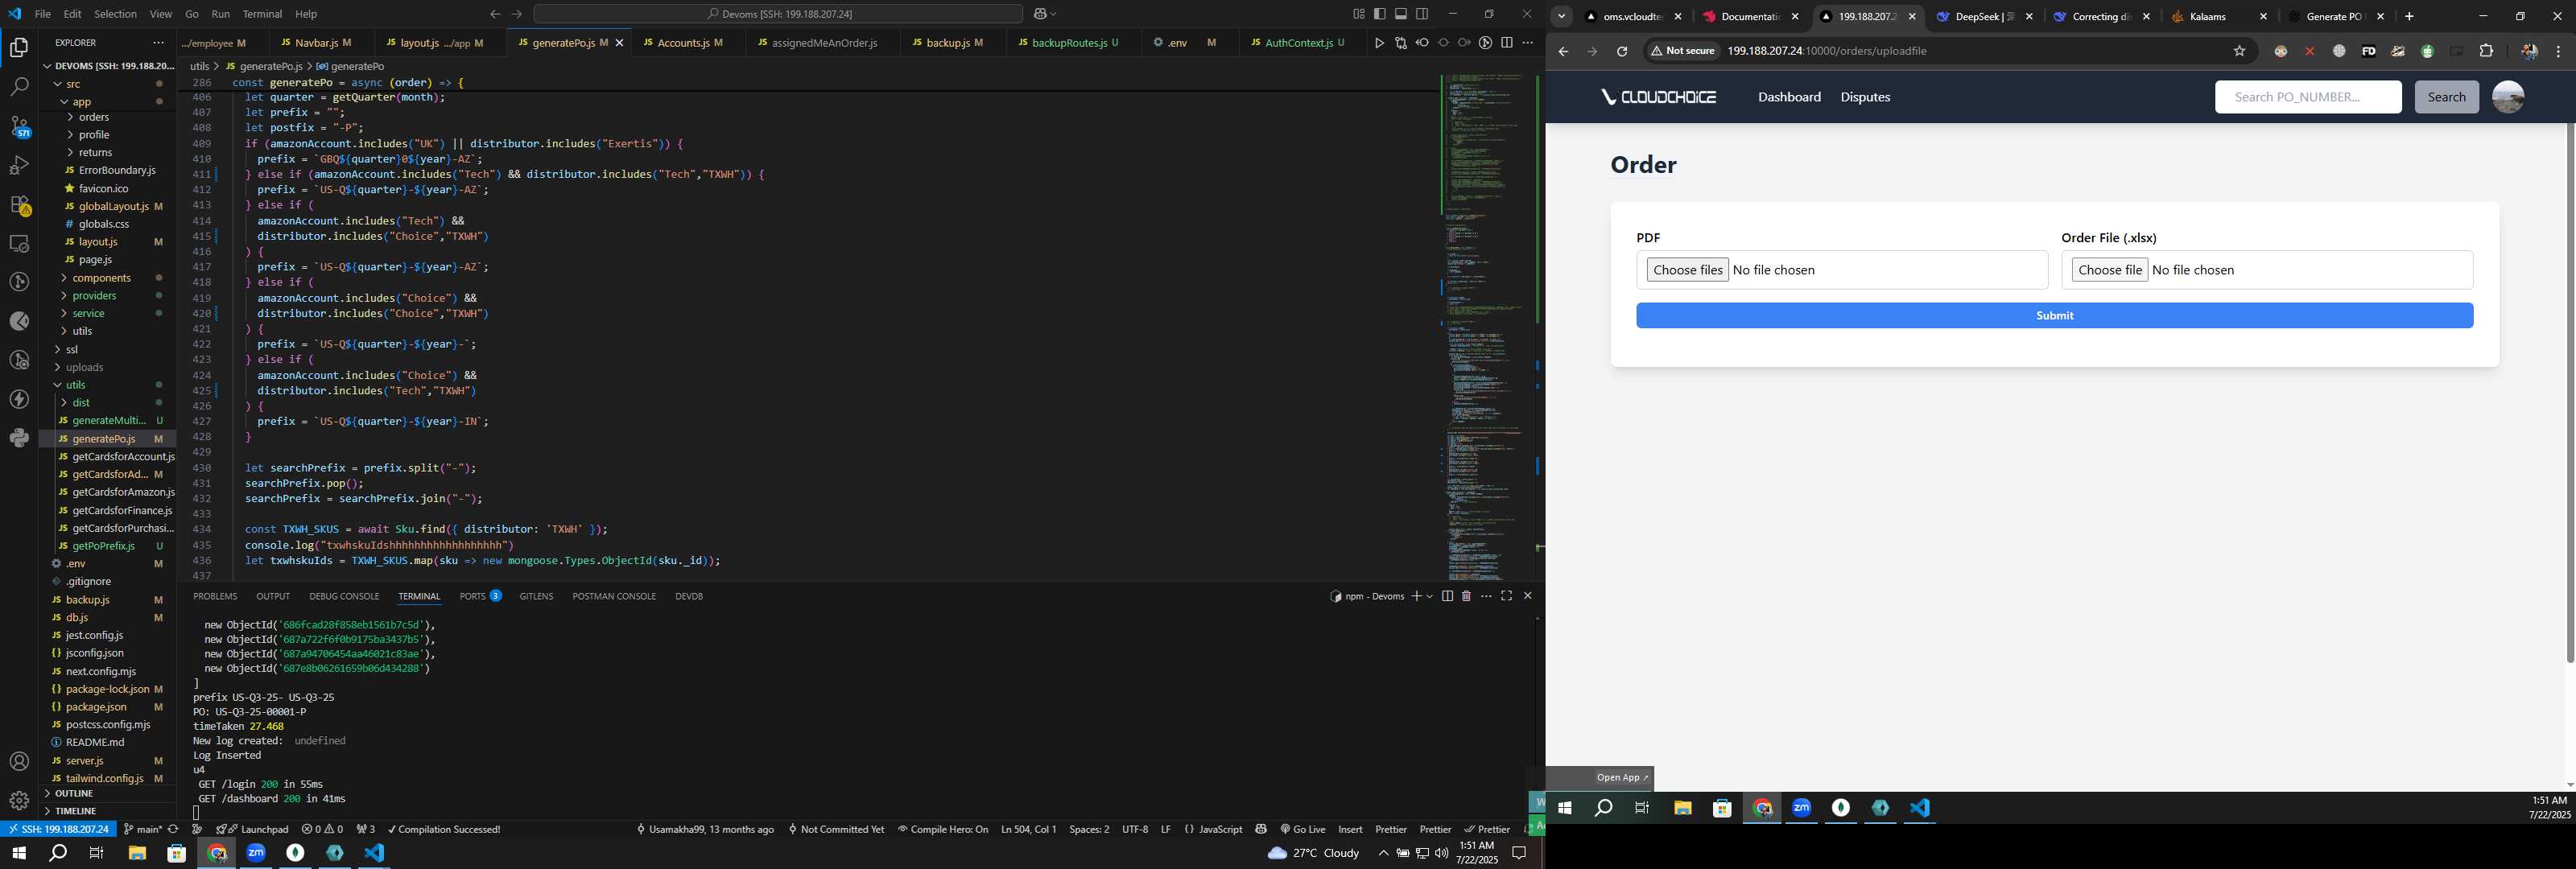Click the blue Submit button

pos(2054,315)
